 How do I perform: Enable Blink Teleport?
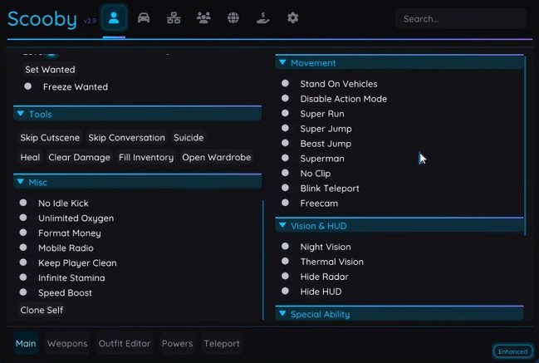click(x=286, y=188)
